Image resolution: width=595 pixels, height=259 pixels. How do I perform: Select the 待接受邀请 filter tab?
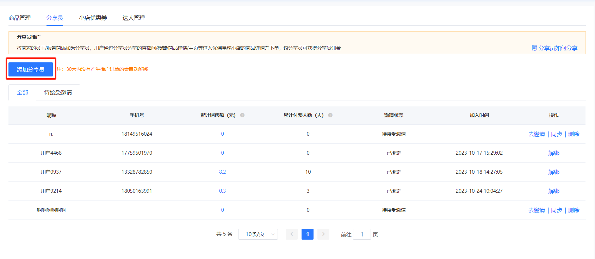(58, 92)
